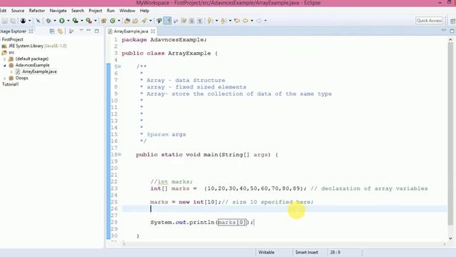Image resolution: width=456 pixels, height=257 pixels.
Task: Select the Tutorial1 project
Action: click(11, 84)
